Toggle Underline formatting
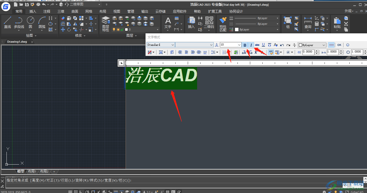367x193 pixels. tap(263, 45)
